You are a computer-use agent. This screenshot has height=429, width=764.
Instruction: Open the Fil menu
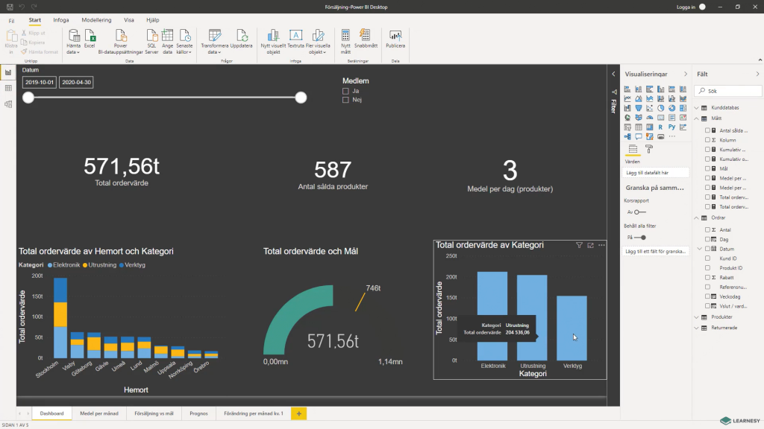(x=11, y=20)
